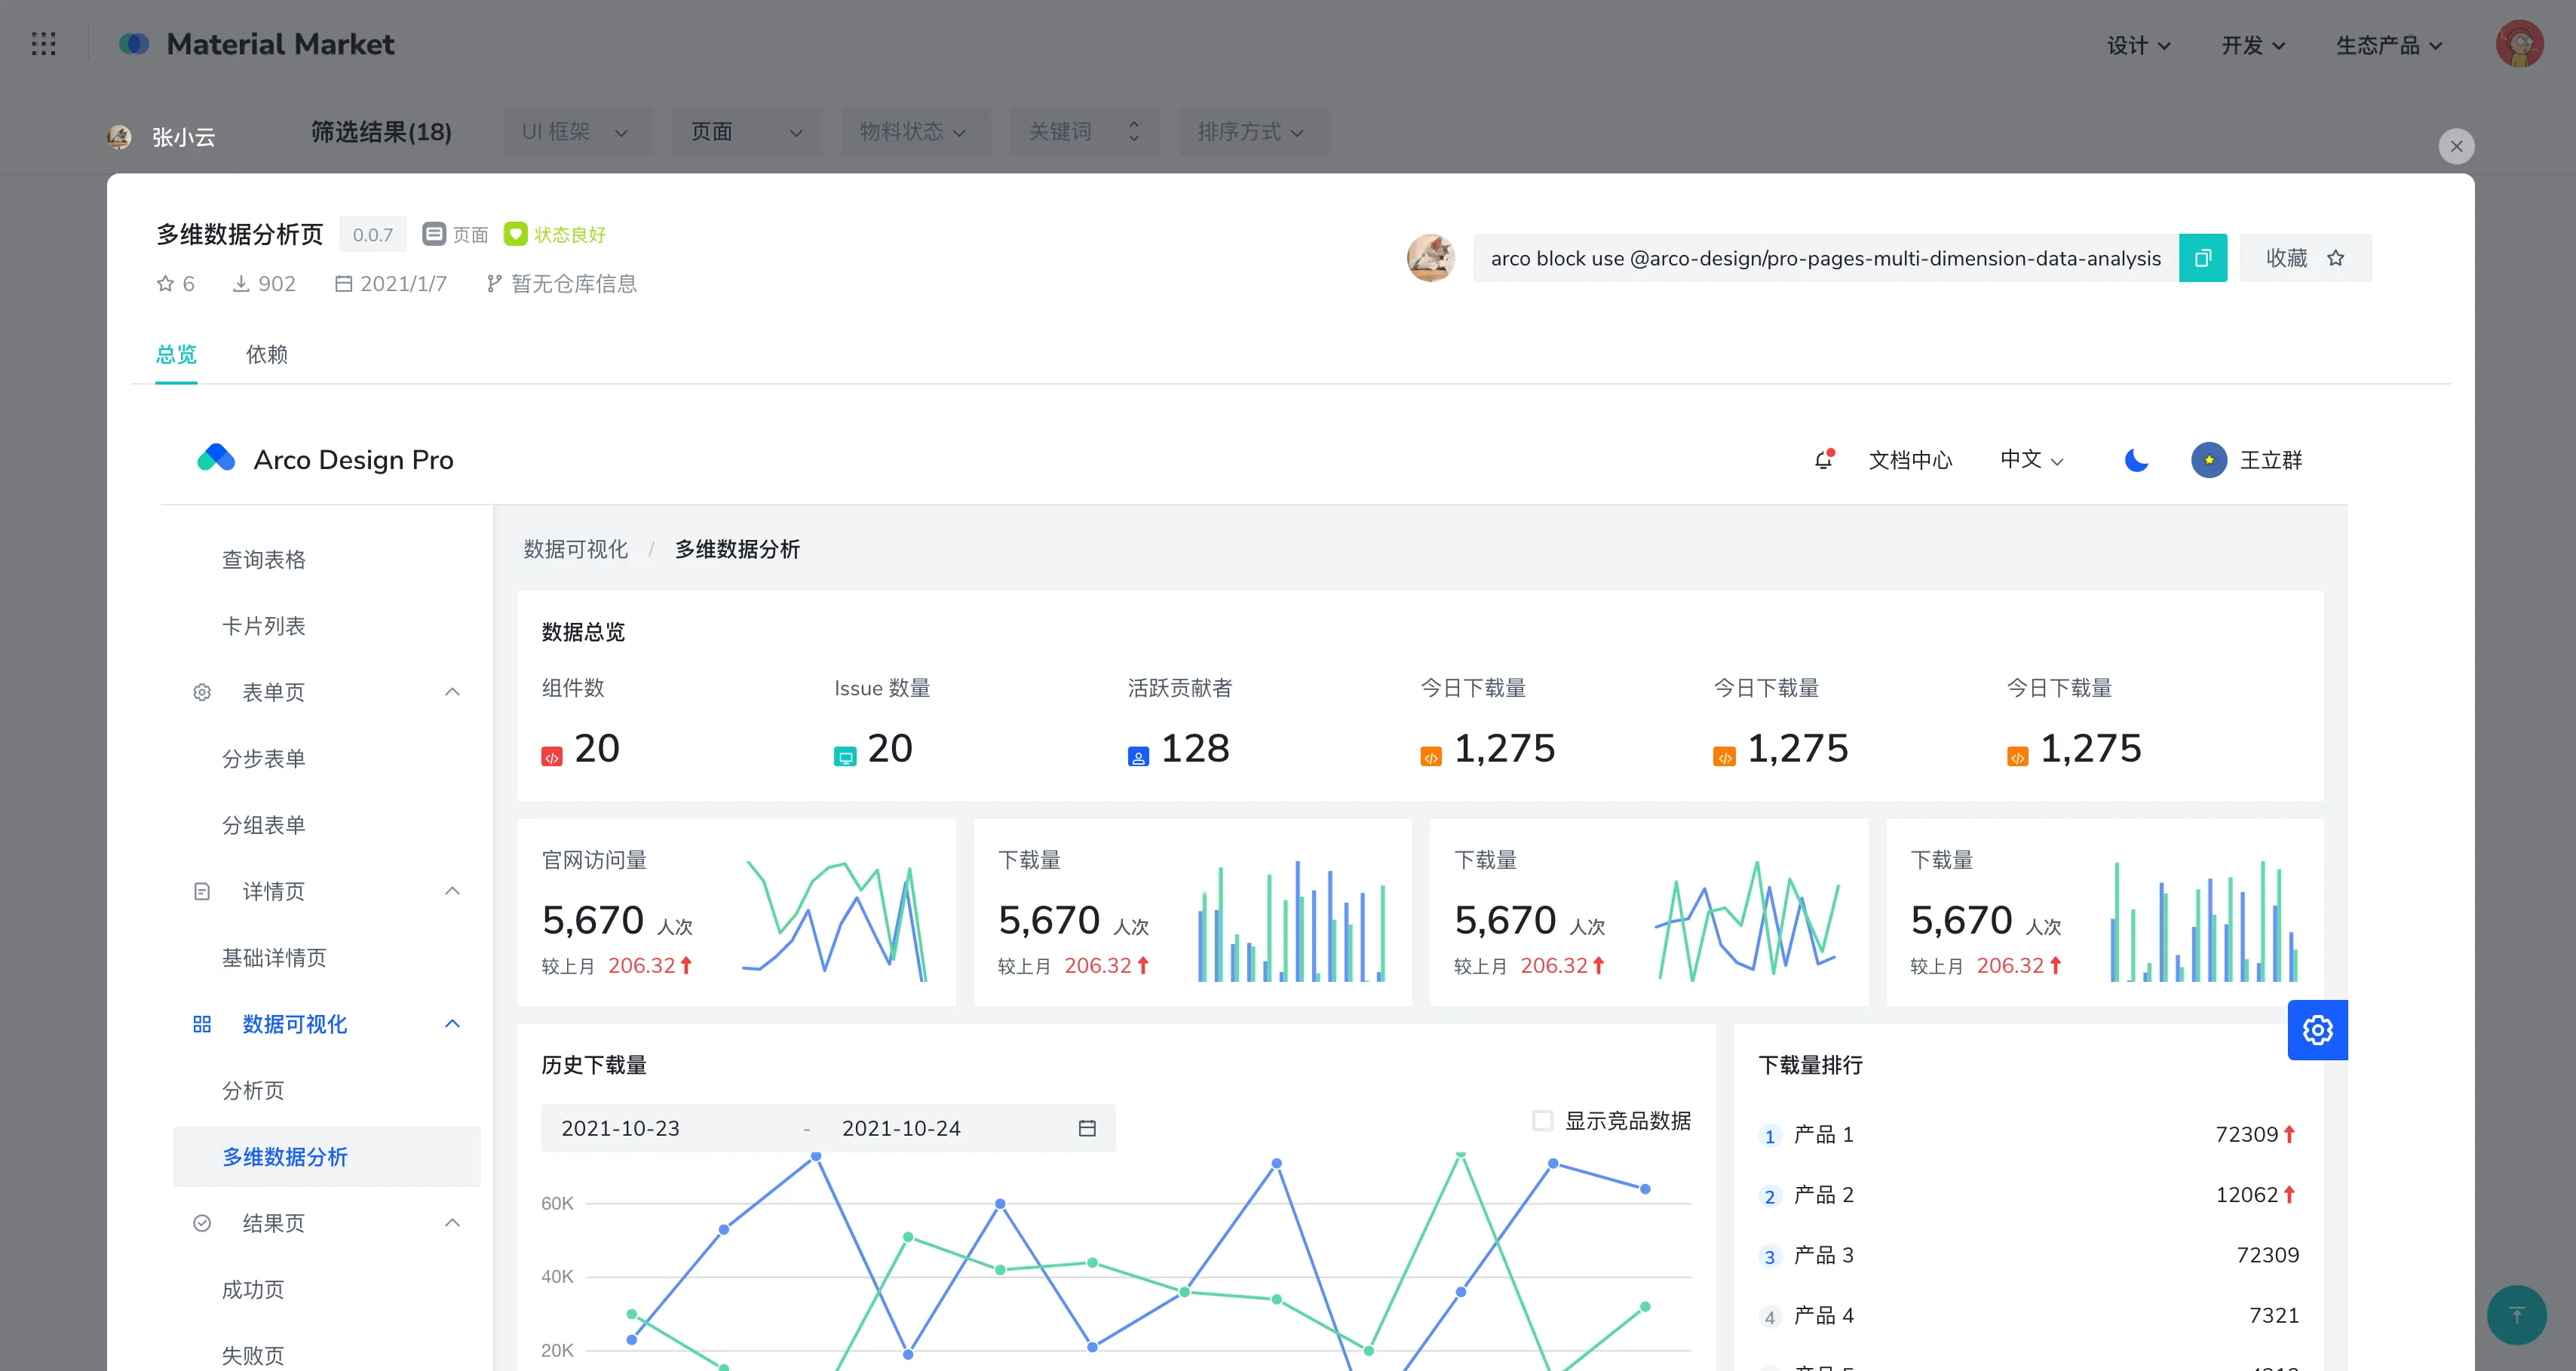Open the 设计 top menu
The image size is (2576, 1371).
click(2139, 46)
